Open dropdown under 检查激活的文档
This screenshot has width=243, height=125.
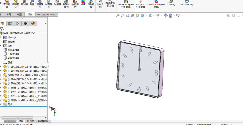pyautogui.click(x=110, y=10)
